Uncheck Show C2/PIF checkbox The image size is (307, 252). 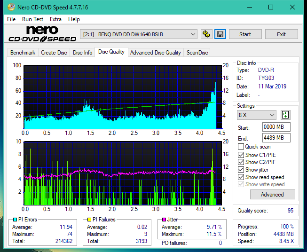241,162
